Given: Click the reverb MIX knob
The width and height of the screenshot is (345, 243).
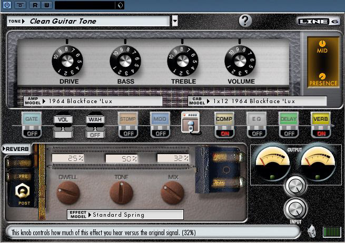Looking at the screenshot, I should tap(173, 193).
